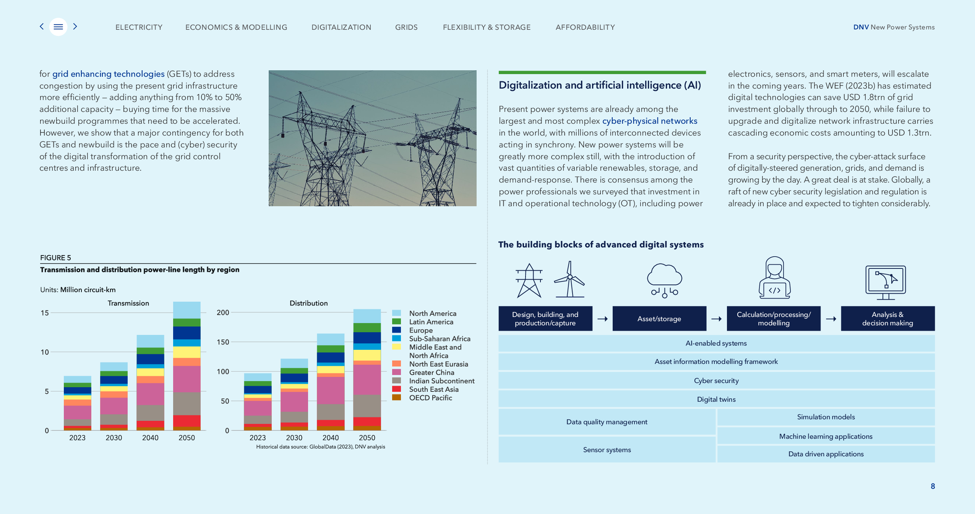The image size is (975, 514).
Task: Click the Units: Million circuit-km label
Action: tap(78, 290)
